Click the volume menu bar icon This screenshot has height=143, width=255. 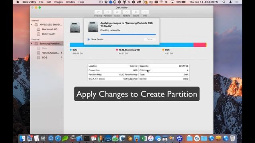coord(166,2)
